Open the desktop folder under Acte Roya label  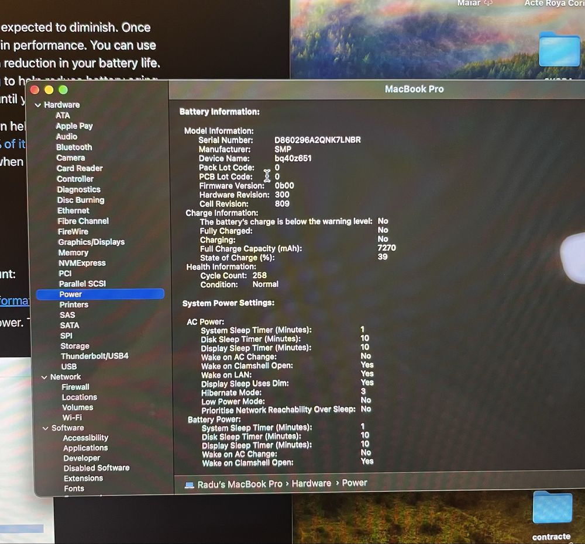pos(559,50)
